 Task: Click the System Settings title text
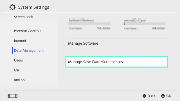pos(34,7)
